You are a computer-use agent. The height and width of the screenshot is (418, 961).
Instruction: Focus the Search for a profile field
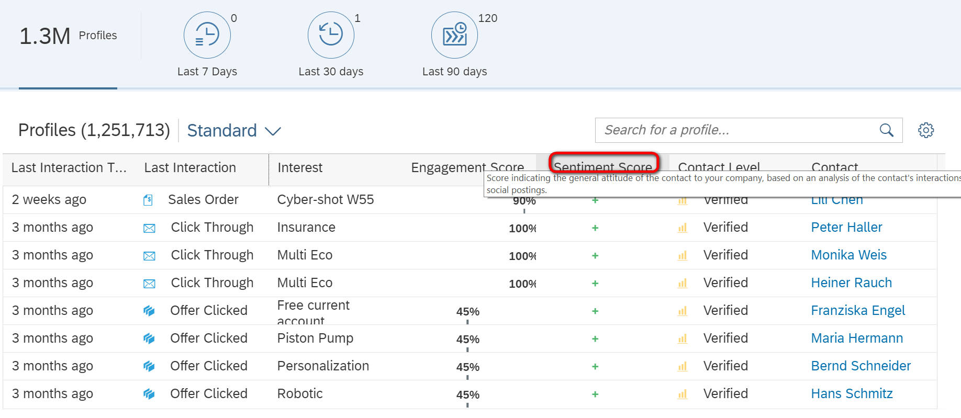coord(748,130)
